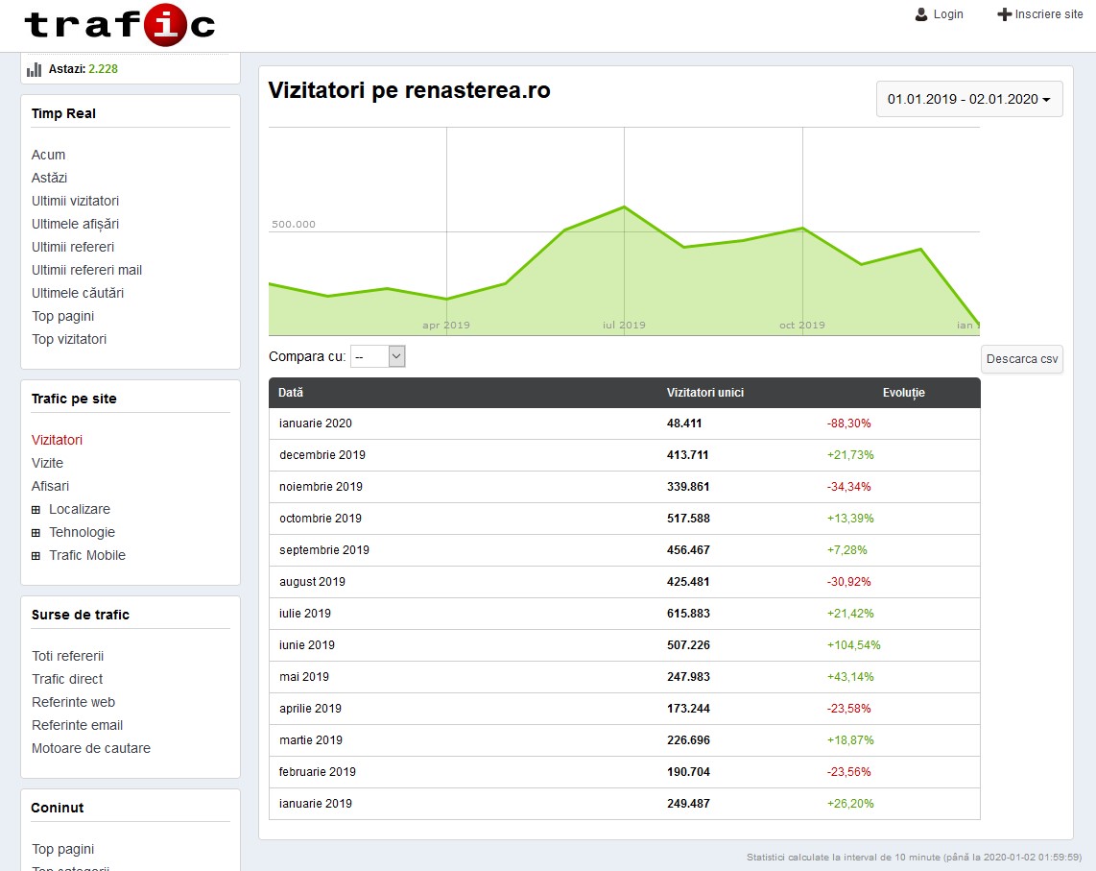Click the Login user icon
1096x871 pixels.
point(921,14)
